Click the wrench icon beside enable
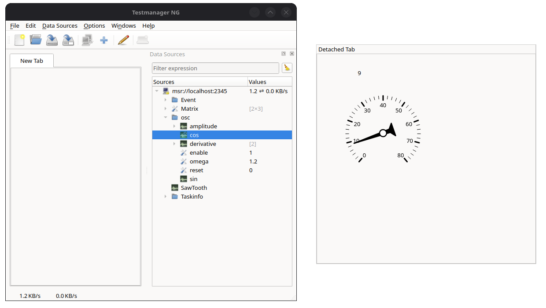This screenshot has width=546, height=308. point(184,152)
